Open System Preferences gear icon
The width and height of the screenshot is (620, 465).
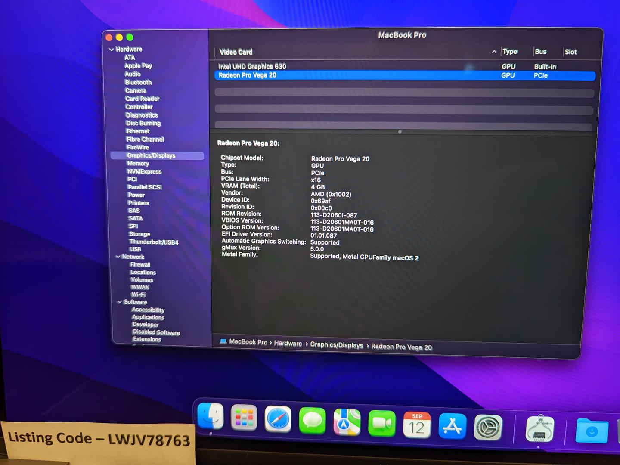pyautogui.click(x=488, y=428)
